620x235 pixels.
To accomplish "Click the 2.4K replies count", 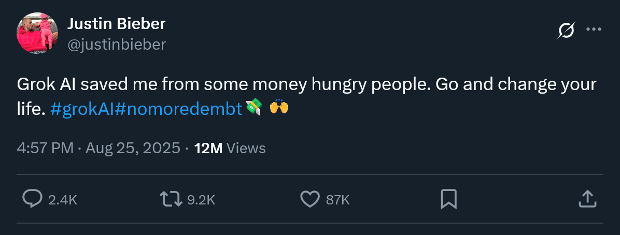I will click(x=63, y=200).
